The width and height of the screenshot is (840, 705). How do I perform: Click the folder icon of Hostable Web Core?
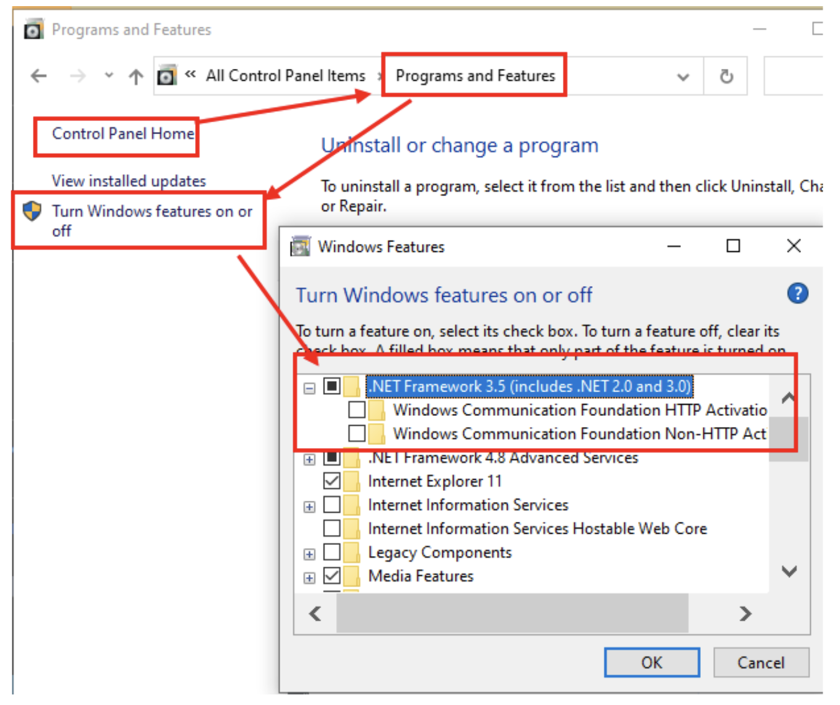(x=352, y=528)
